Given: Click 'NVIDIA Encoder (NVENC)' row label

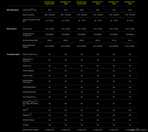Looking at the screenshot, I should point(31,130).
